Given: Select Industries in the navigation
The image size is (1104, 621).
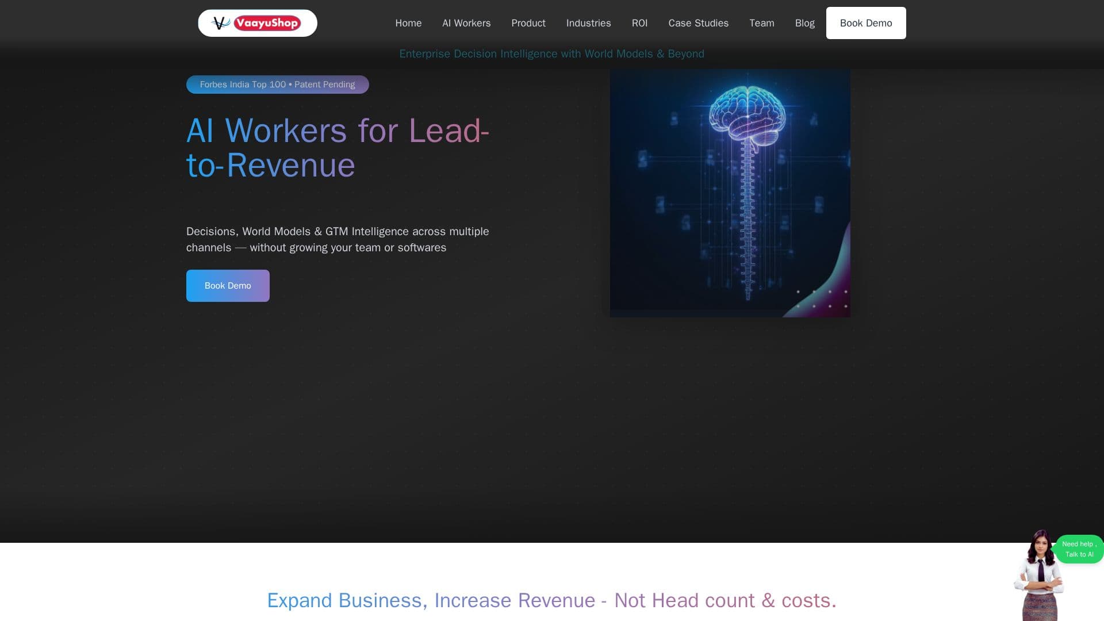Looking at the screenshot, I should (x=588, y=23).
